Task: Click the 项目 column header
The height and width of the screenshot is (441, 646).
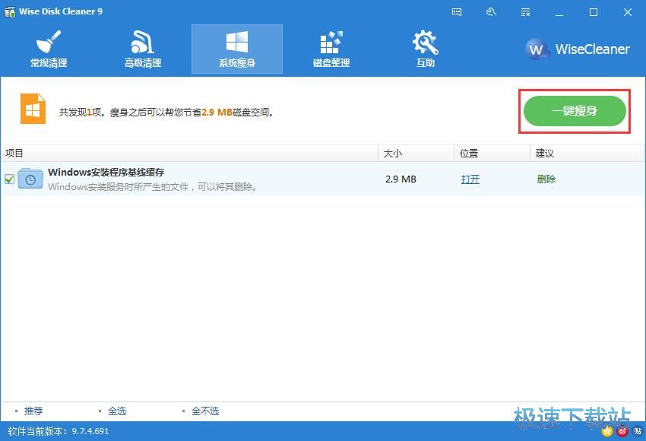Action: pos(189,154)
